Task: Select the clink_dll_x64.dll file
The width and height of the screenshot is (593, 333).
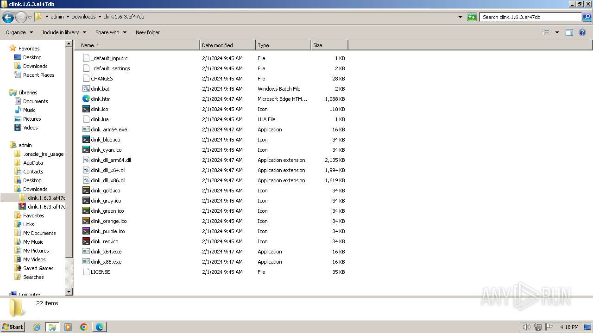Action: pyautogui.click(x=108, y=170)
